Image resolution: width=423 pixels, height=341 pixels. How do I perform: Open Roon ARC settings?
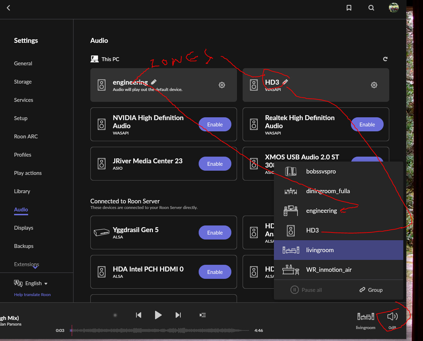click(x=26, y=137)
